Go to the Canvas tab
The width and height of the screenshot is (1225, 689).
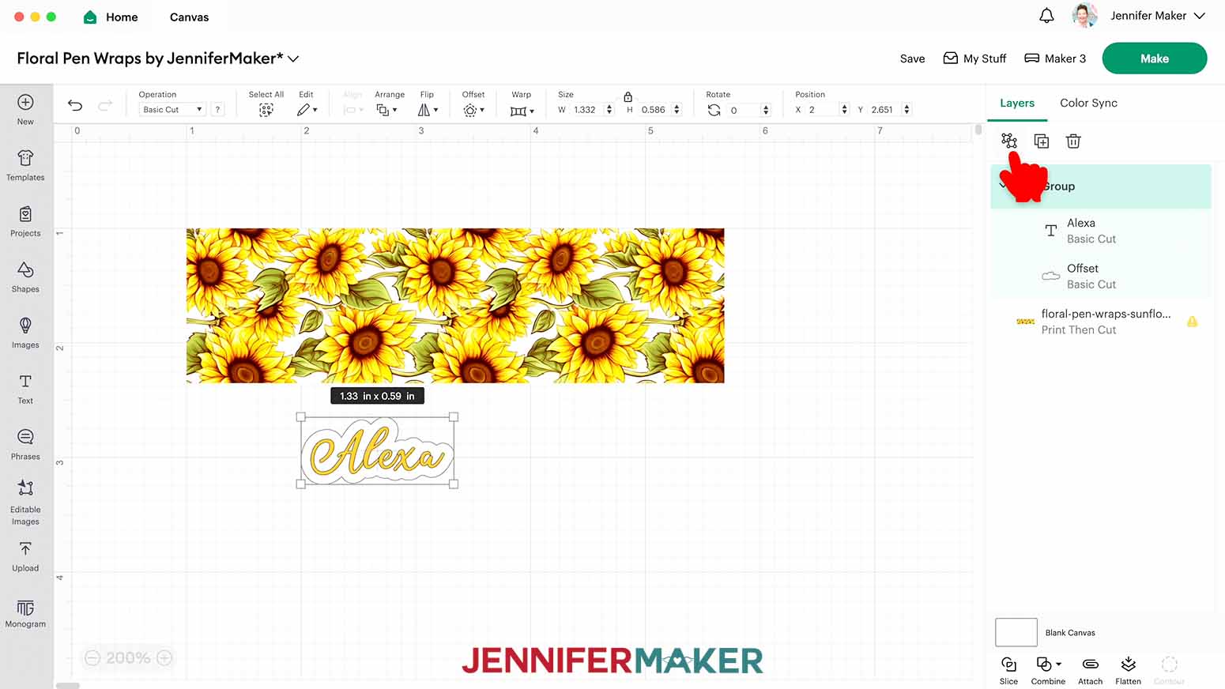coord(189,17)
